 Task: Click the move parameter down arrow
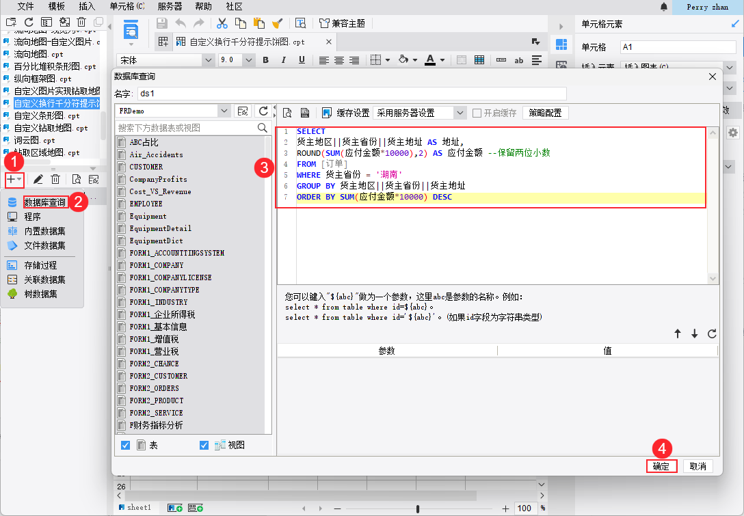(694, 334)
